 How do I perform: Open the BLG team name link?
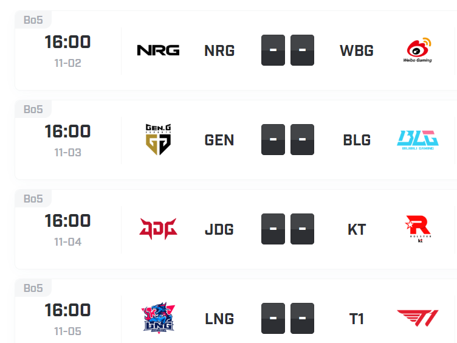[x=357, y=140]
